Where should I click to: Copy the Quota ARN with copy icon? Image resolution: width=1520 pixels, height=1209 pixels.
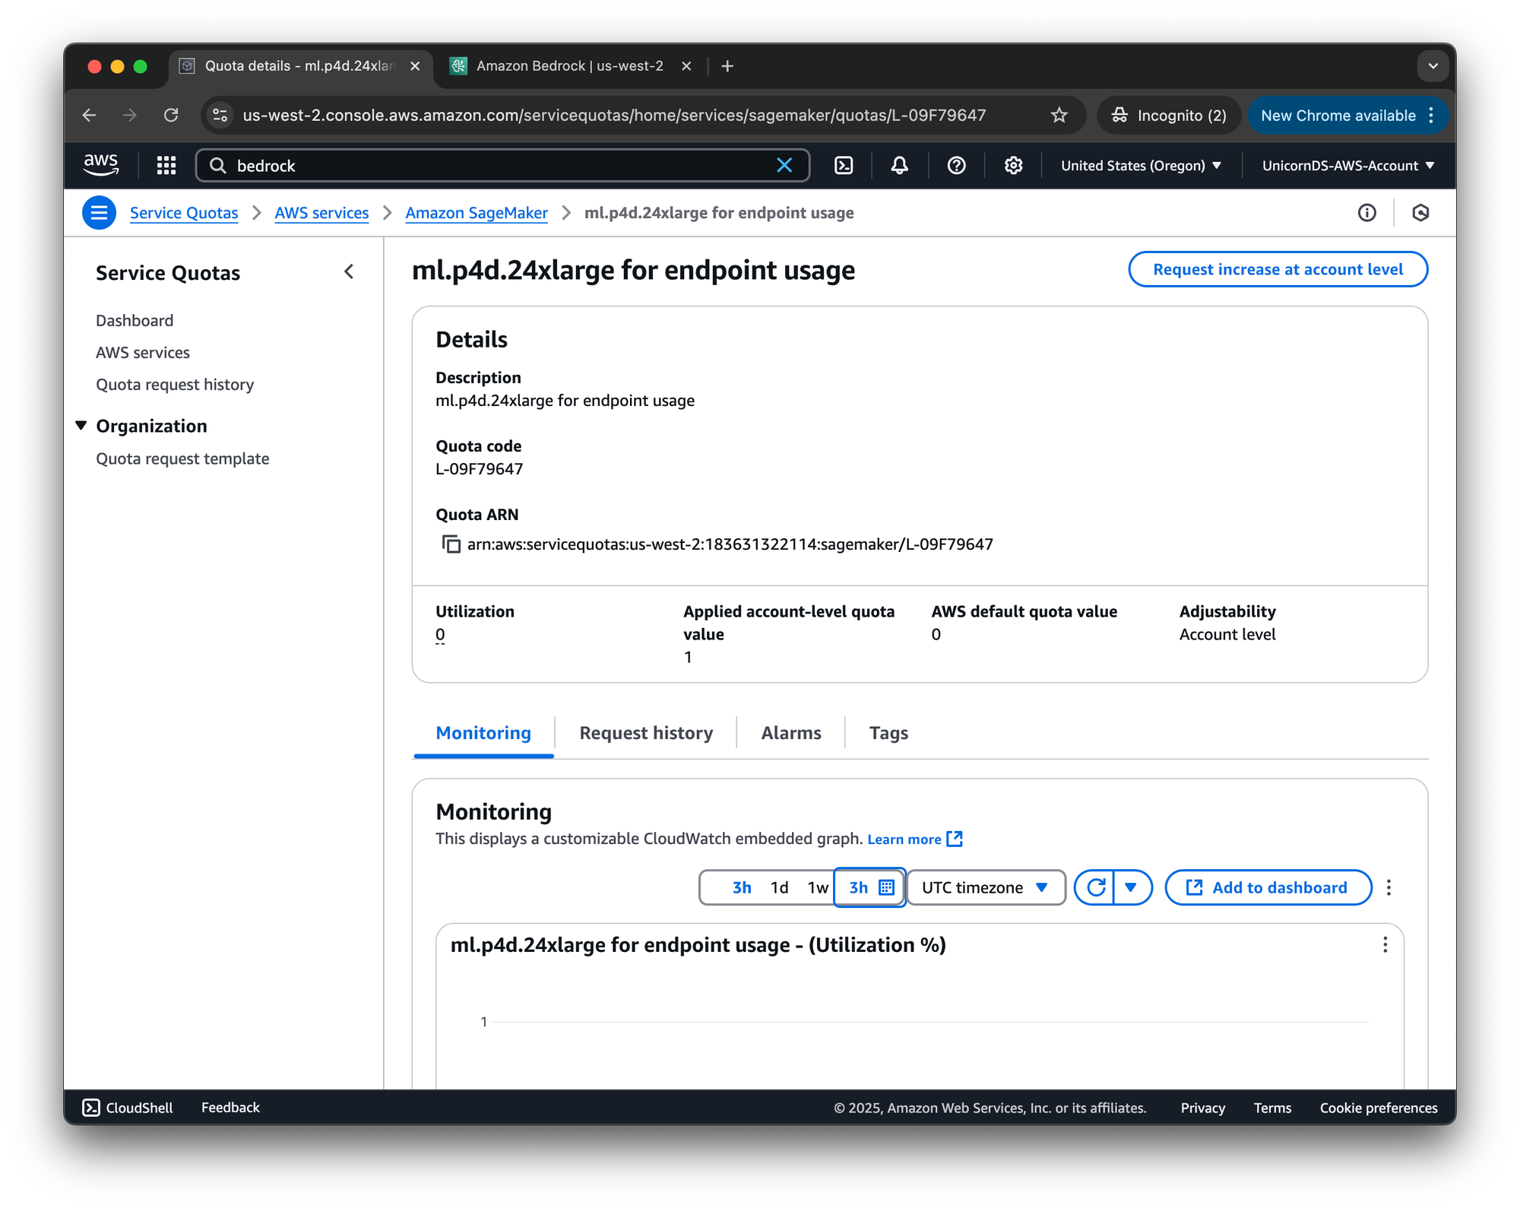click(x=451, y=544)
